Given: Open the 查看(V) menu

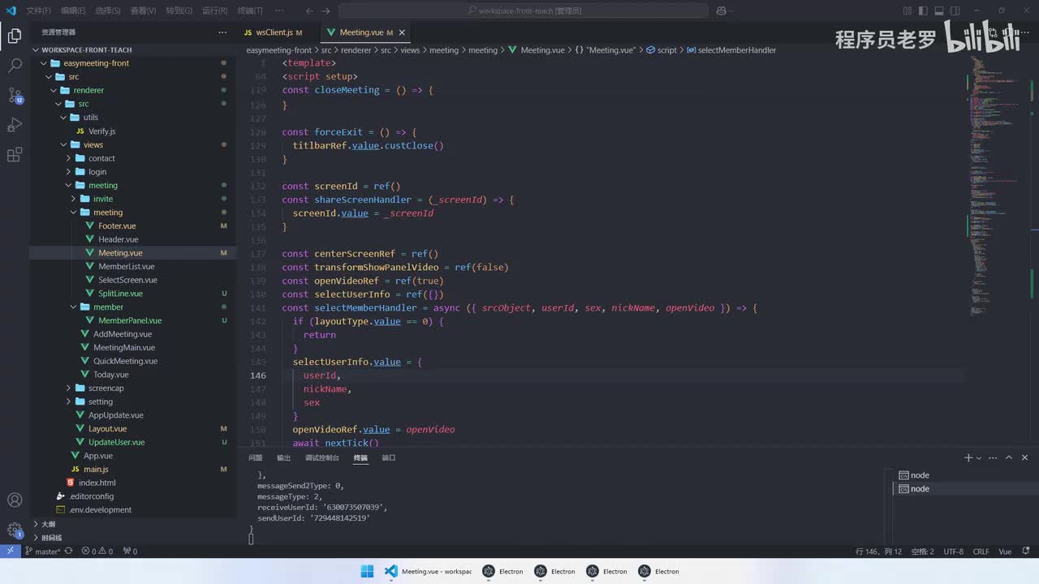Looking at the screenshot, I should [143, 11].
